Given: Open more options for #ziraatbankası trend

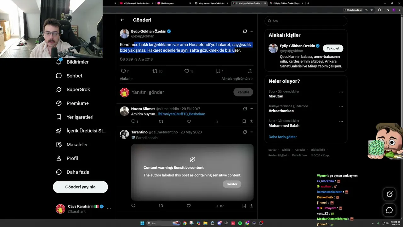Looking at the screenshot, I should [x=341, y=107].
